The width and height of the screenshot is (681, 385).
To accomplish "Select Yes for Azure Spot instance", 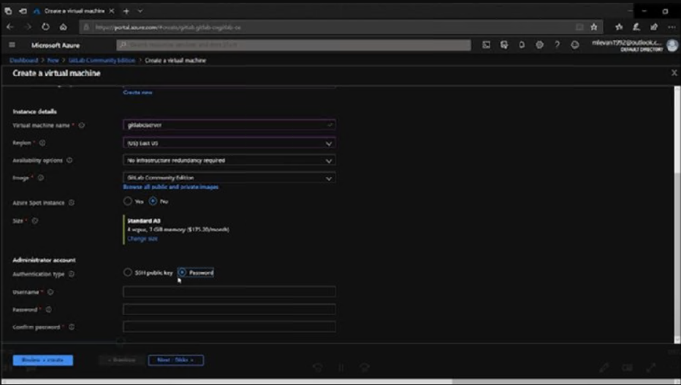I will (127, 201).
